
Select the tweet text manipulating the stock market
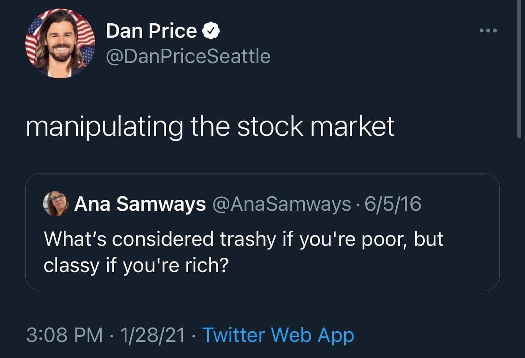point(210,125)
